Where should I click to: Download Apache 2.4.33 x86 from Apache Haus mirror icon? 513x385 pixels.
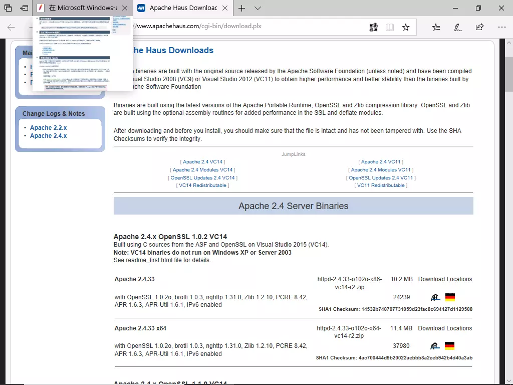tap(435, 297)
